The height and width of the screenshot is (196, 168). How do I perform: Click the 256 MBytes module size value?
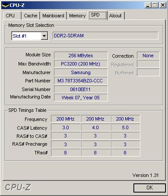point(81,56)
